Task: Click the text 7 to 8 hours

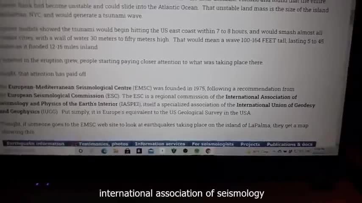Action: tap(232, 31)
